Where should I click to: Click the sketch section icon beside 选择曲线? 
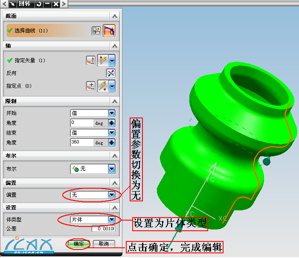click(96, 31)
